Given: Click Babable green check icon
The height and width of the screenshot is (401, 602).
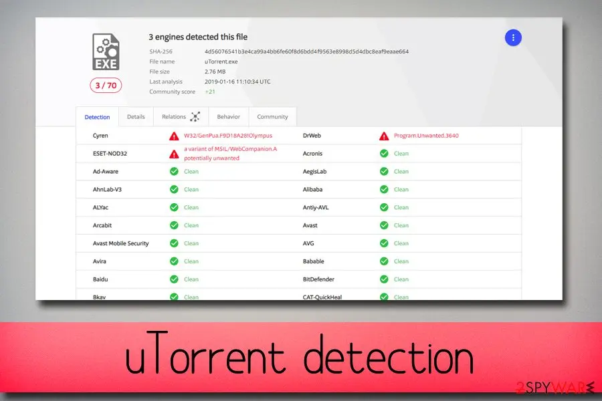Looking at the screenshot, I should tap(384, 261).
